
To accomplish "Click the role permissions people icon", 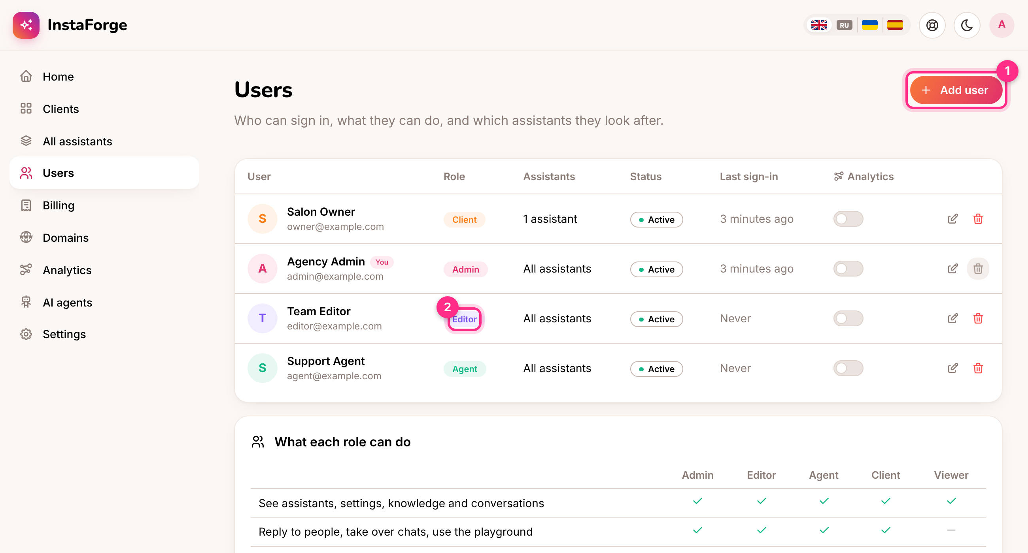I will tap(258, 442).
